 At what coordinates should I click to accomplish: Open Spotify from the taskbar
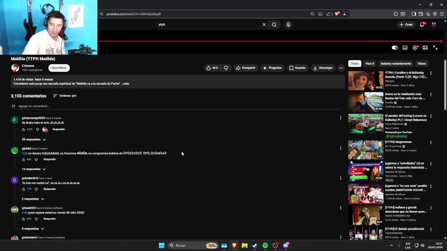265,245
